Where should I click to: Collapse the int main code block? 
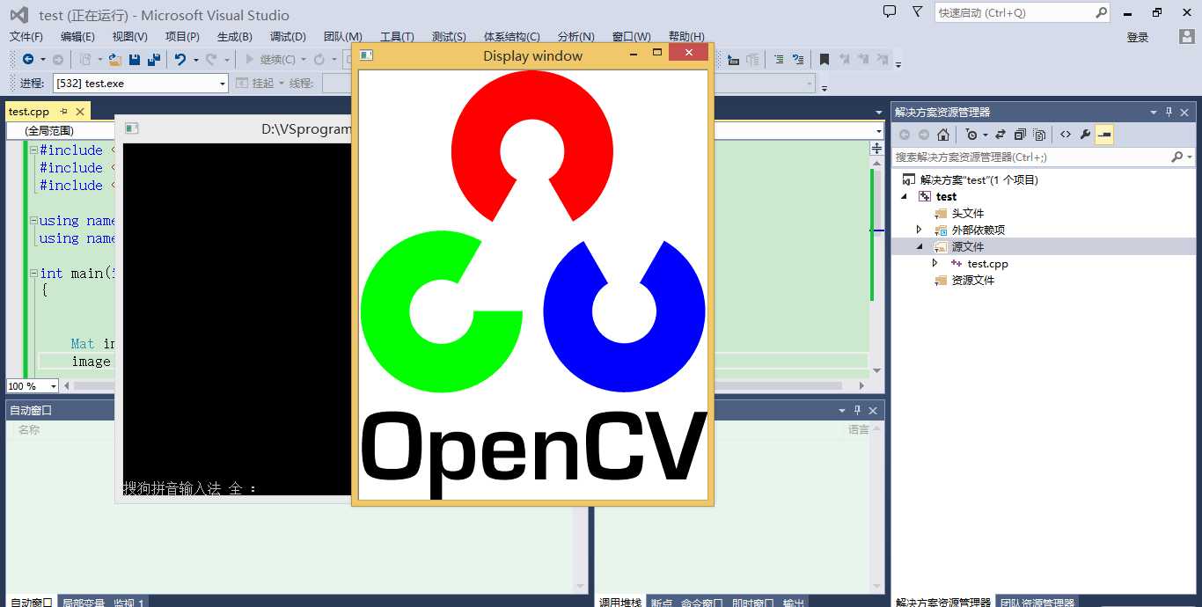pos(33,274)
